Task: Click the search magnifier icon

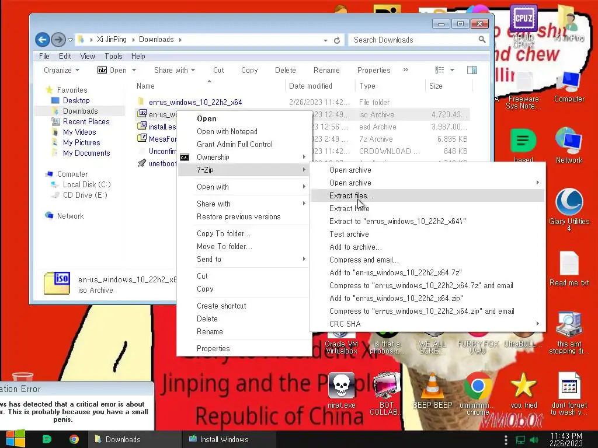Action: click(482, 39)
